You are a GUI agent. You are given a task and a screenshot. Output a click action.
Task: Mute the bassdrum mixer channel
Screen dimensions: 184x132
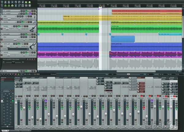pos(117,96)
